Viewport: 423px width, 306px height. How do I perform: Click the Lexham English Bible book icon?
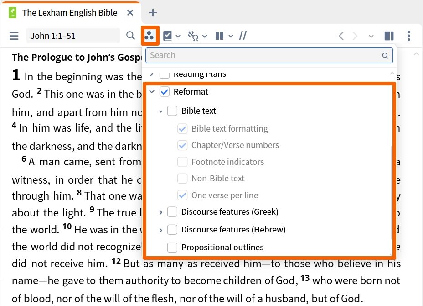coord(12,13)
